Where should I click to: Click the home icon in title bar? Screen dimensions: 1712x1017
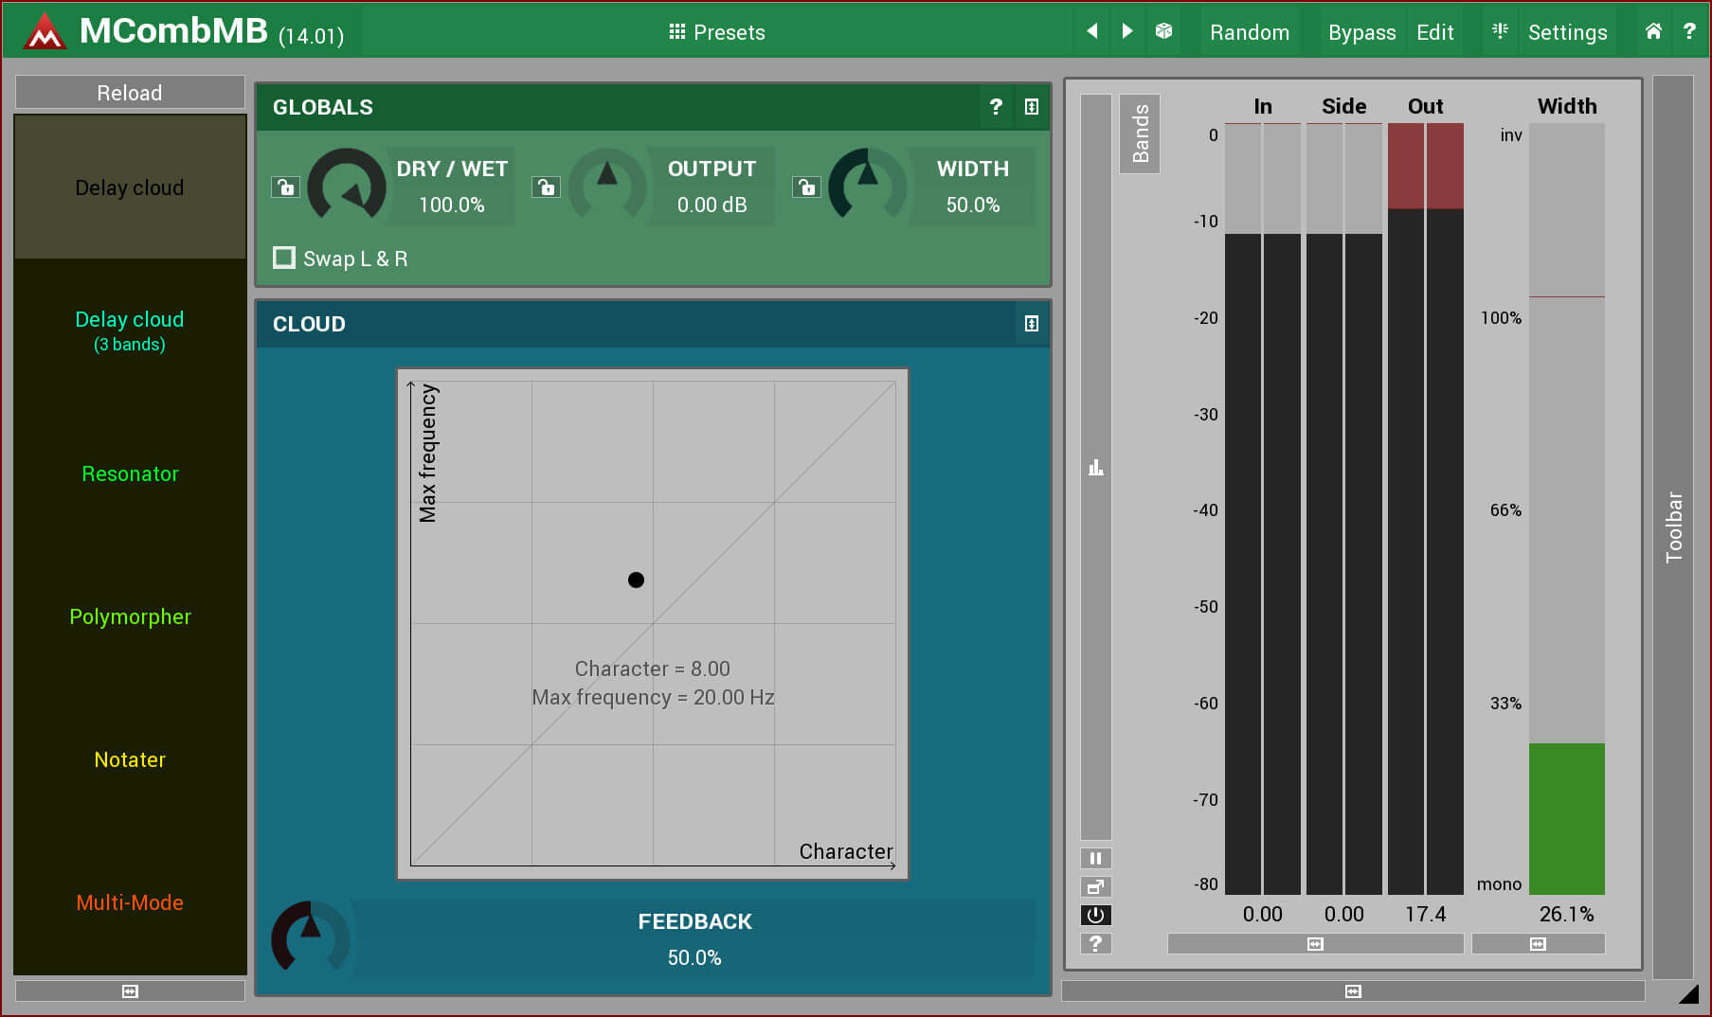1653,31
